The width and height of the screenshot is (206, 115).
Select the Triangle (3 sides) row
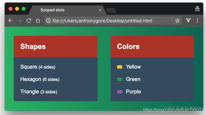pyautogui.click(x=39, y=92)
